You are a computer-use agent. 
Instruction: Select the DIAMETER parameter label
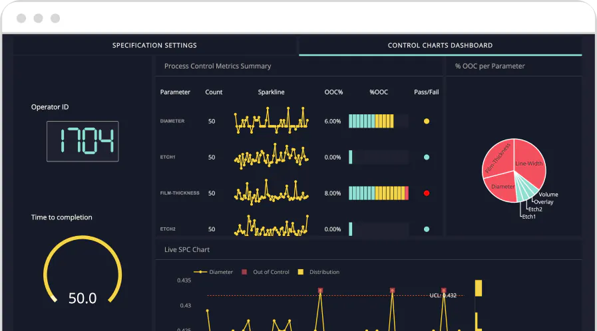172,121
